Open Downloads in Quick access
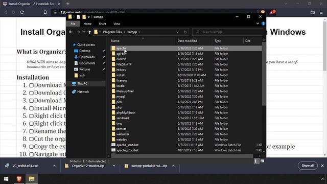The image size is (327, 184). click(x=87, y=57)
